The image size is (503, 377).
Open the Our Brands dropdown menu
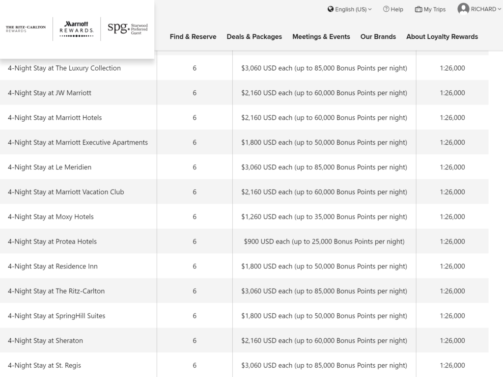pyautogui.click(x=378, y=36)
